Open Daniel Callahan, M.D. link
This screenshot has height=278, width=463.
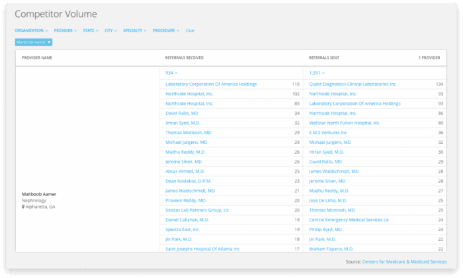click(187, 220)
